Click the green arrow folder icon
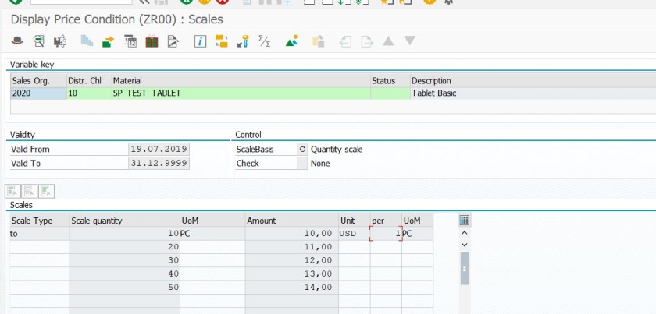 [x=108, y=41]
